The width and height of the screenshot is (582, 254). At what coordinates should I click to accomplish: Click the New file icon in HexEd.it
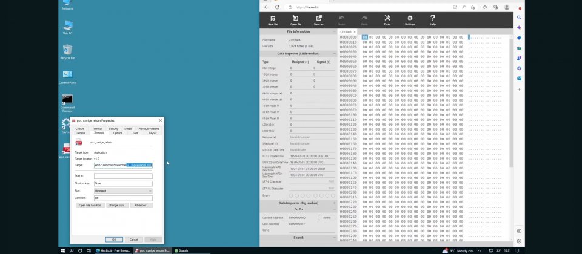273,19
